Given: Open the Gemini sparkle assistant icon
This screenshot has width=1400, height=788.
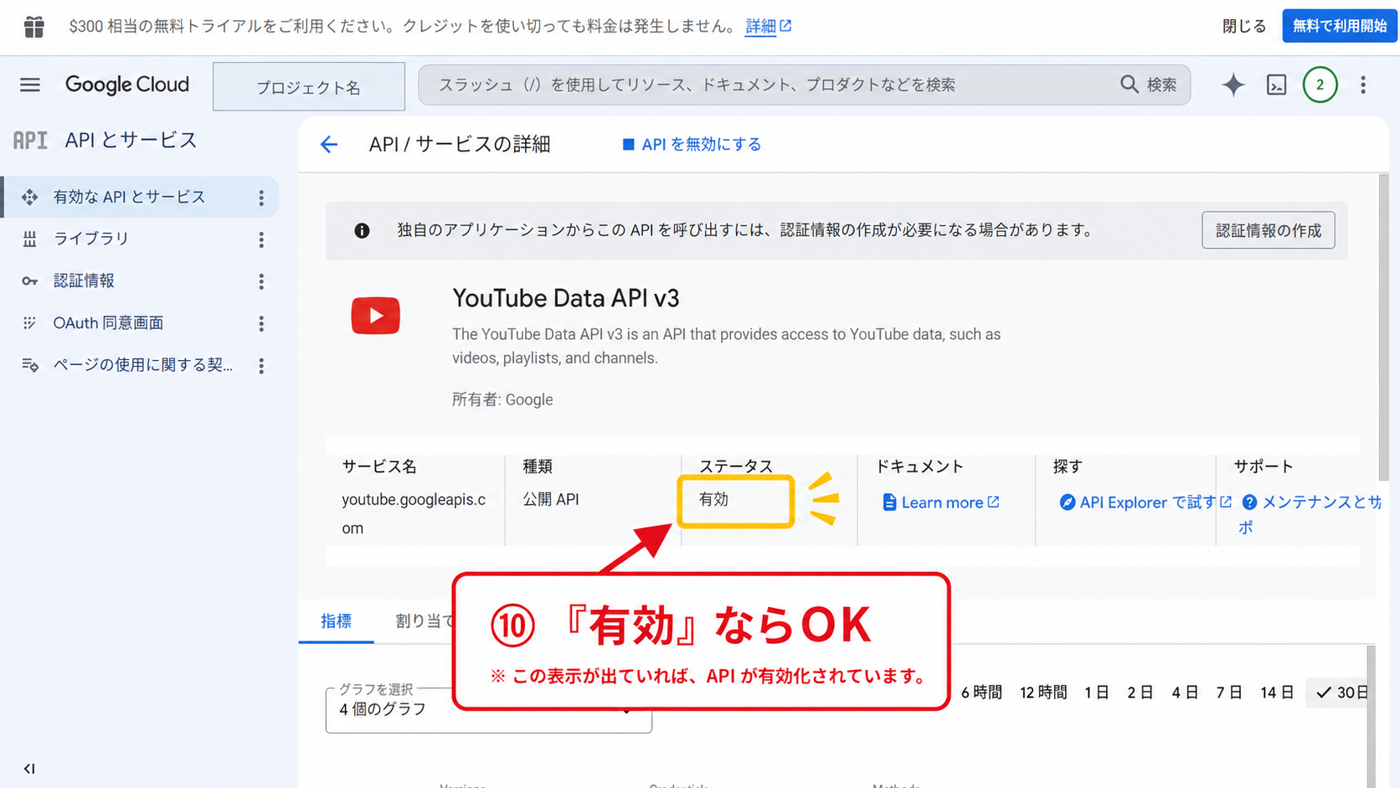Looking at the screenshot, I should click(1233, 85).
